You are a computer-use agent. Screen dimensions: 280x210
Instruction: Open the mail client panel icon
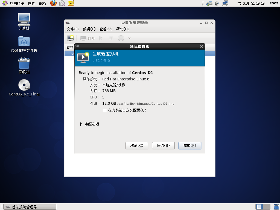pyautogui.click(x=62, y=3)
